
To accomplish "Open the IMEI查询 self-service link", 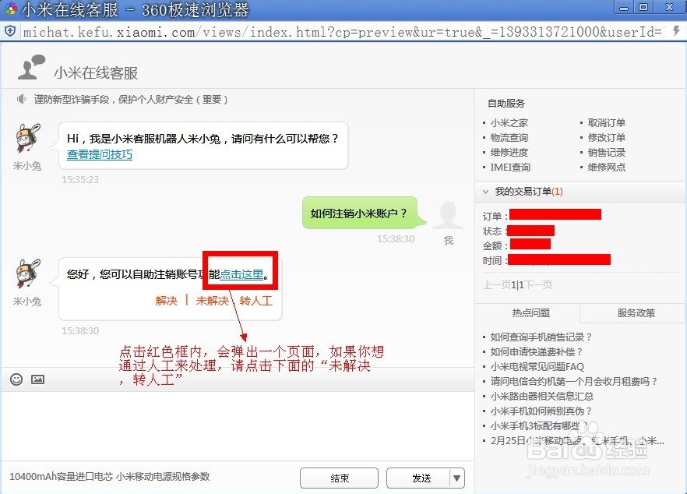I will [510, 167].
